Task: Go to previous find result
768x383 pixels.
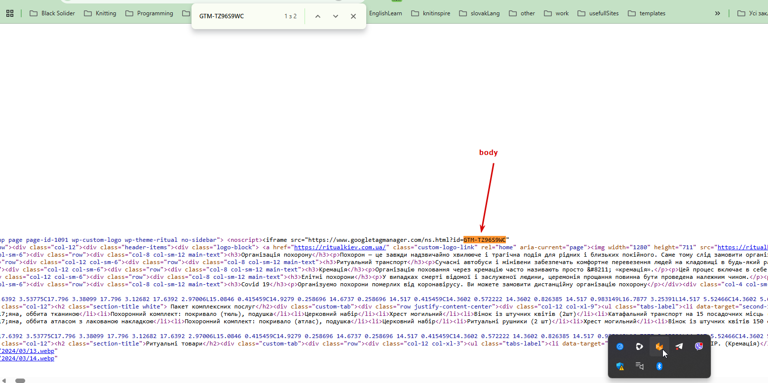Action: (x=318, y=16)
